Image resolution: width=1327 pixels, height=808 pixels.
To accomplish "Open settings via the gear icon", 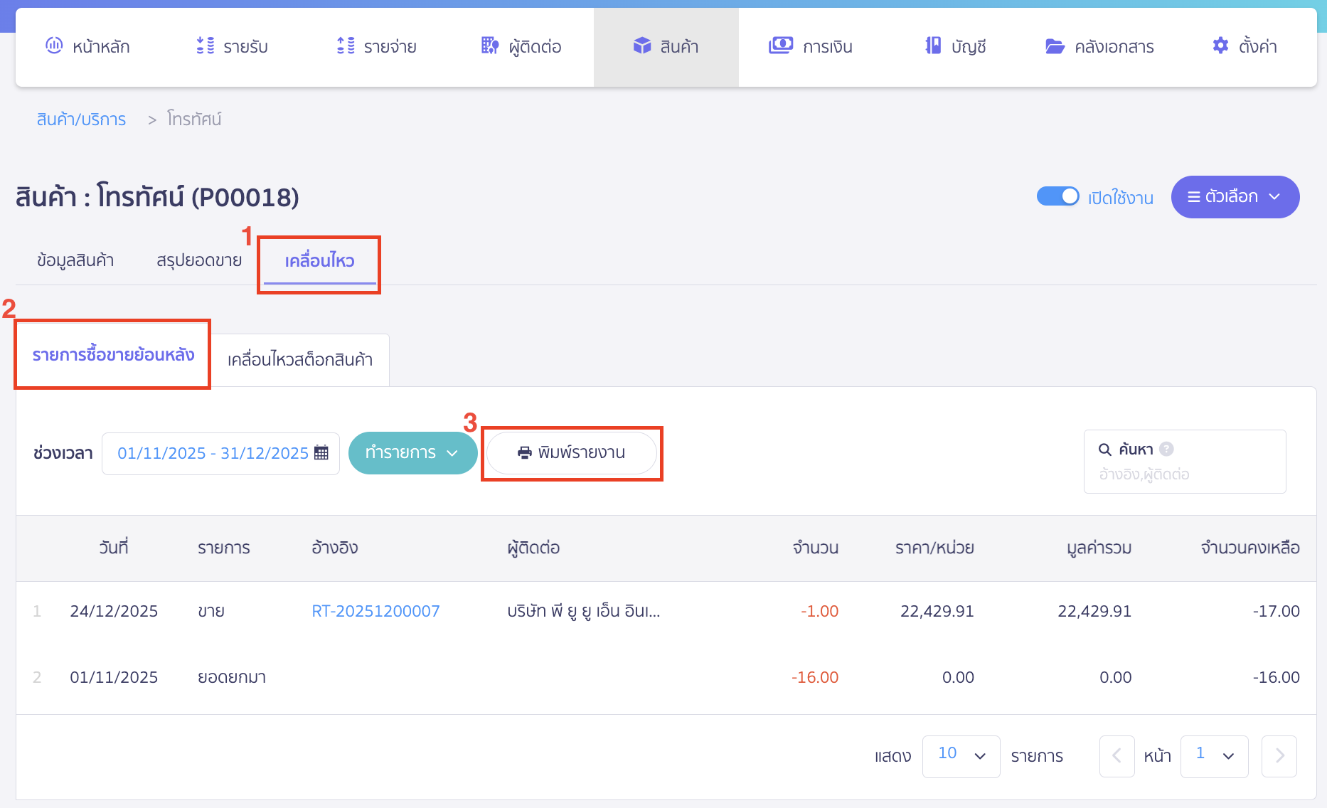I will (x=1220, y=46).
